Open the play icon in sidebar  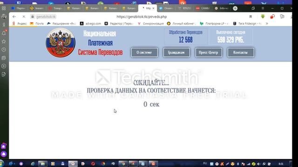pyautogui.click(x=4, y=66)
